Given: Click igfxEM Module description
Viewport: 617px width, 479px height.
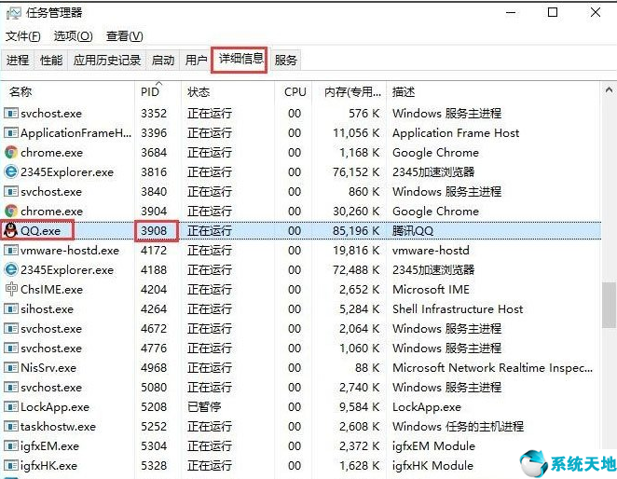Looking at the screenshot, I should (433, 446).
